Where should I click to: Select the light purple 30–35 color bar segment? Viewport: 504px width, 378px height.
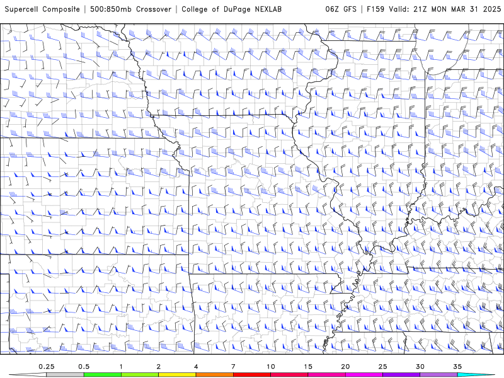point(438,375)
